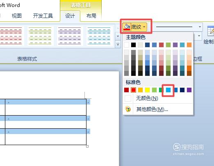Switch to the 布局 tab
The width and height of the screenshot is (214, 166).
[x=91, y=16]
